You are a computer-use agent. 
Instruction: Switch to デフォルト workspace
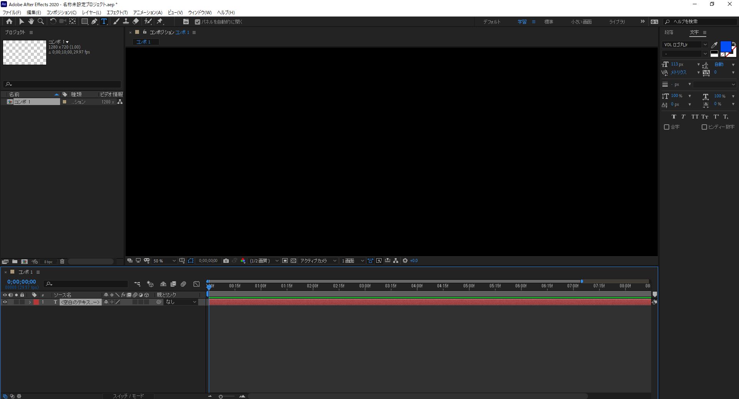point(492,22)
